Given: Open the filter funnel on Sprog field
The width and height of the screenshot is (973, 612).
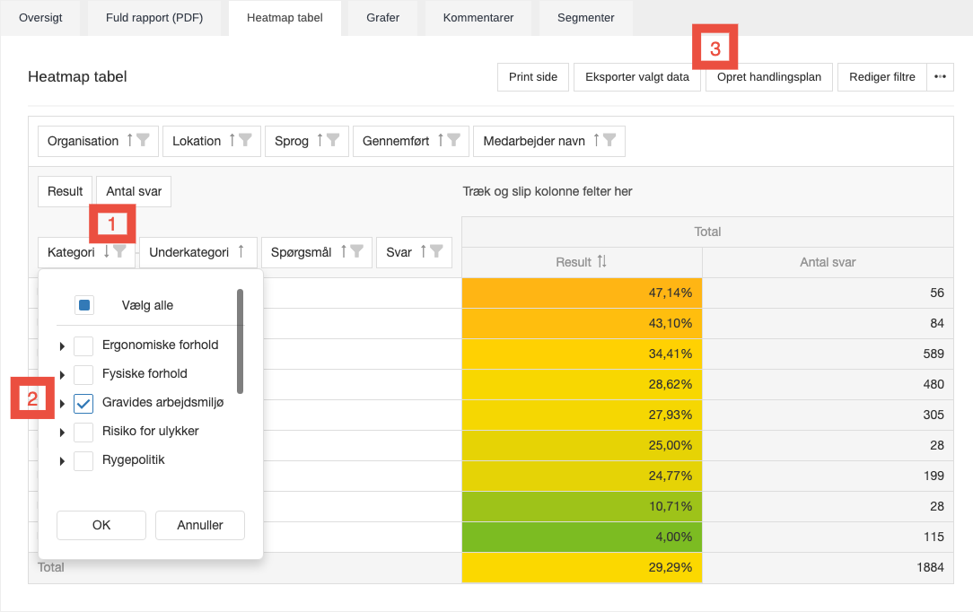Looking at the screenshot, I should pos(333,140).
